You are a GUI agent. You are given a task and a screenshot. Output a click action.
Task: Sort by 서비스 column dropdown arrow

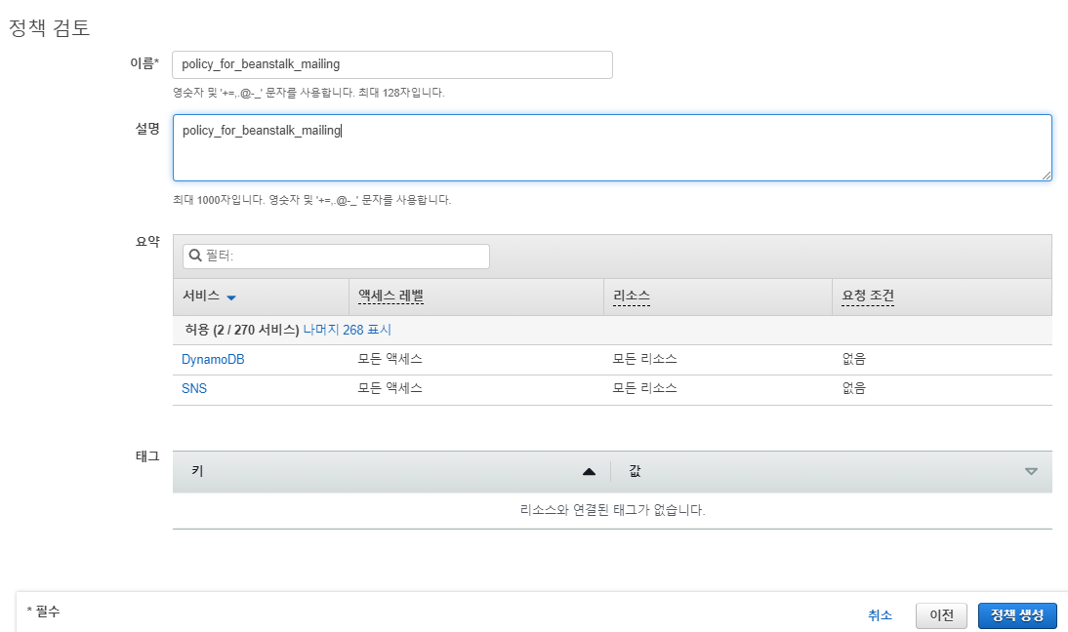231,297
